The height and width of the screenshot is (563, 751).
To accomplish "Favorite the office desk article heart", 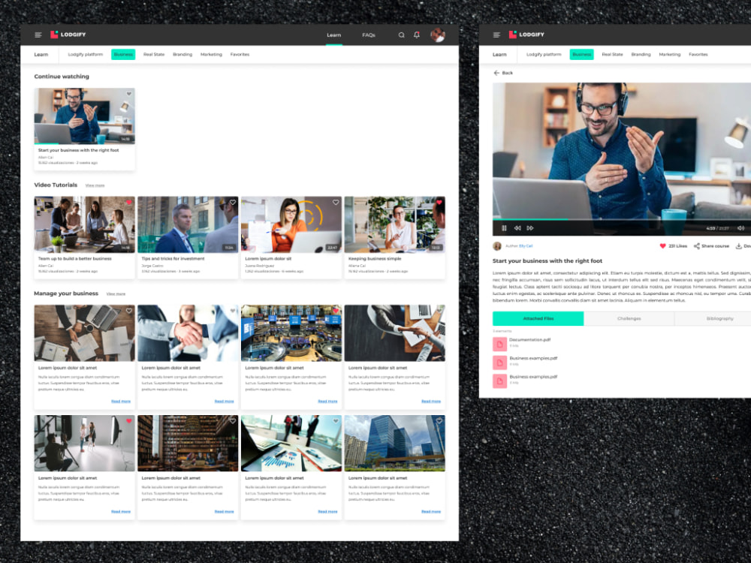I will coord(129,312).
